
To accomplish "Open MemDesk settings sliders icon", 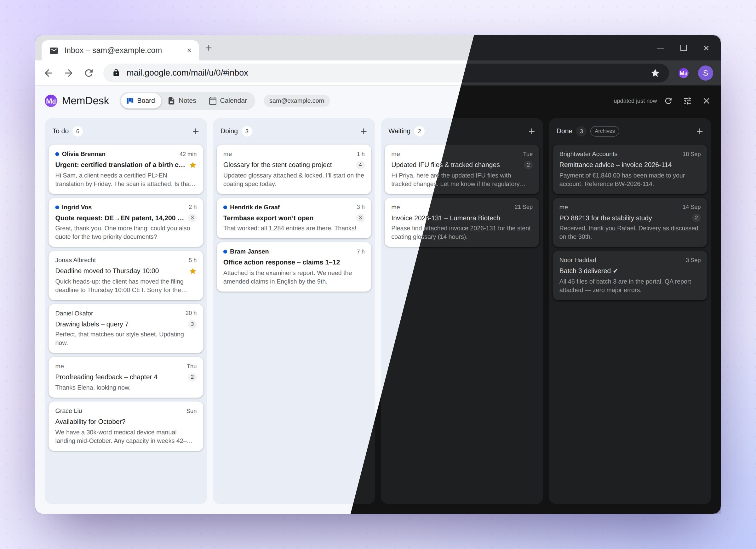I will [687, 101].
